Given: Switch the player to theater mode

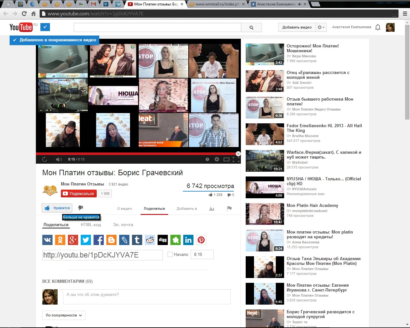Looking at the screenshot, I should [226, 159].
